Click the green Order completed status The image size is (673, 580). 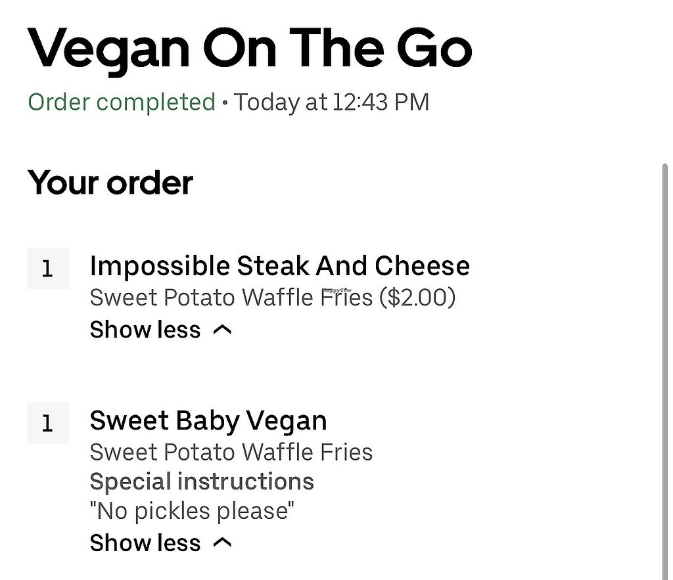tap(122, 102)
